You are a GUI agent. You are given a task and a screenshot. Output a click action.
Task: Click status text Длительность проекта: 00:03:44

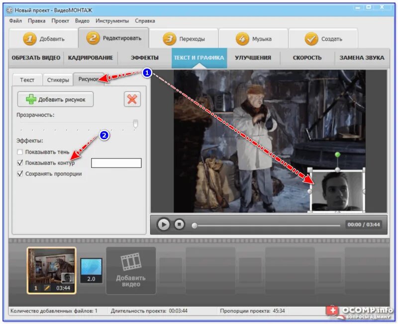[149, 311]
